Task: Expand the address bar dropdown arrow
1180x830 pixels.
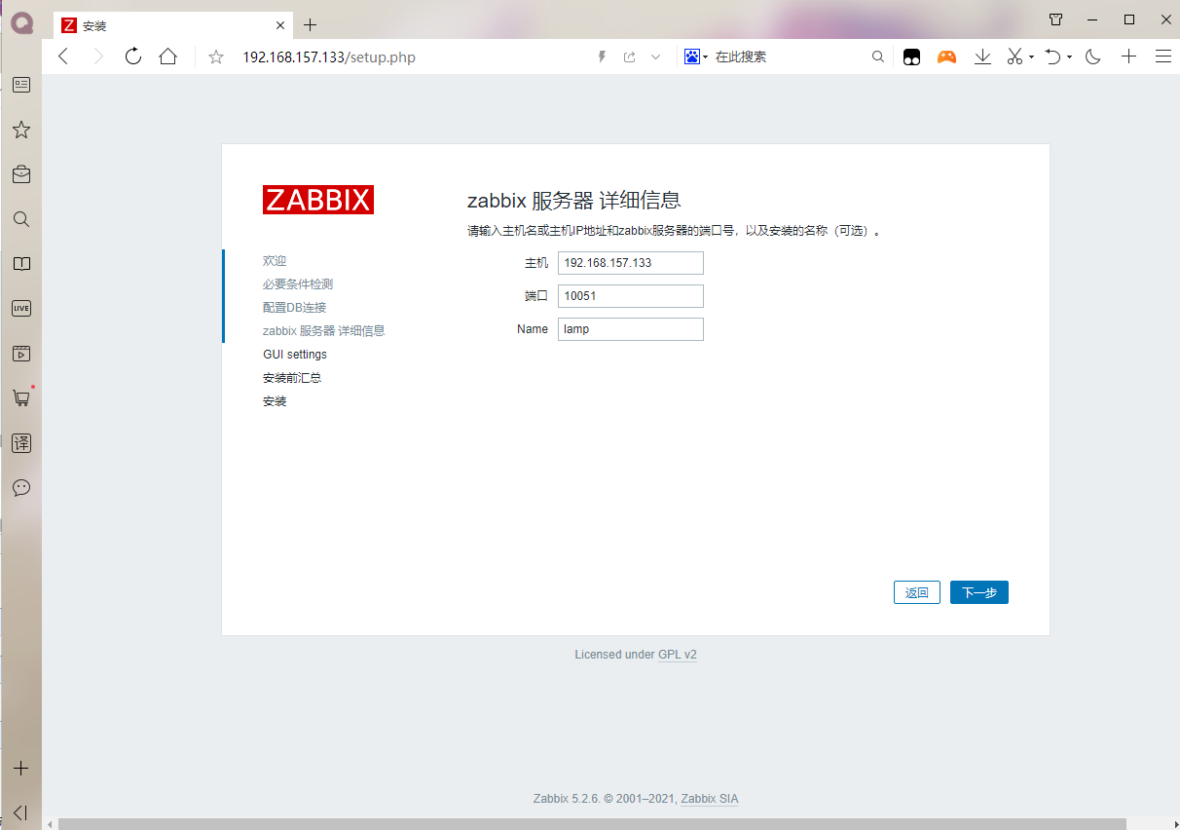Action: [656, 57]
